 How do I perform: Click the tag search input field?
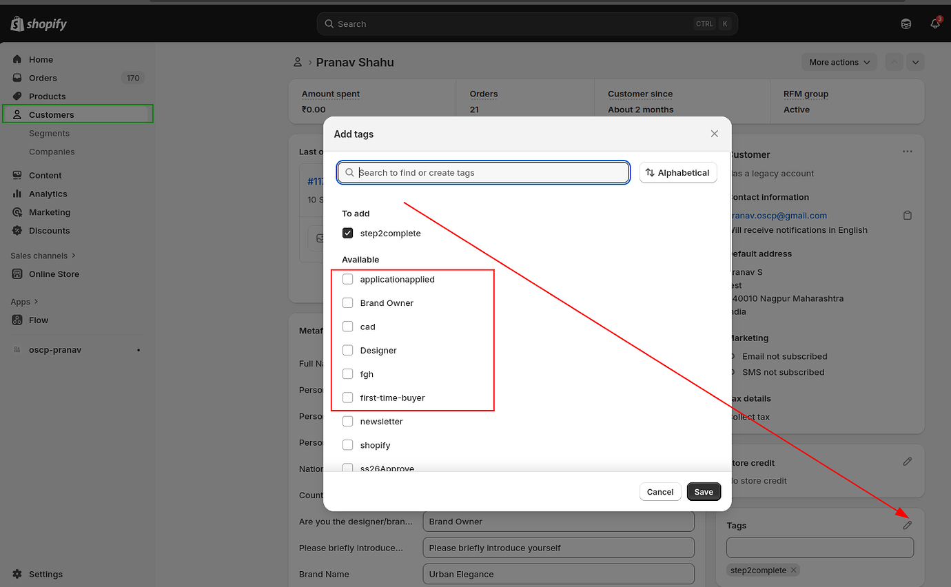point(482,172)
